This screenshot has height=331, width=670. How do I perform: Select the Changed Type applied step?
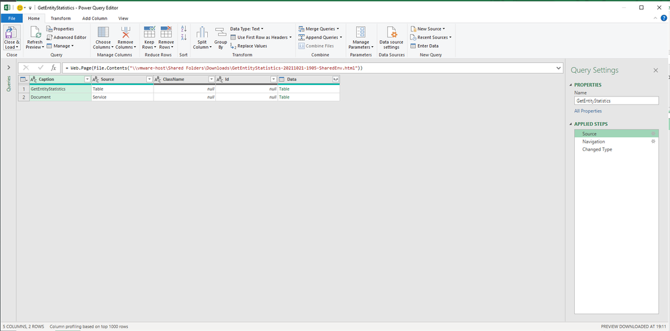pyautogui.click(x=616, y=149)
